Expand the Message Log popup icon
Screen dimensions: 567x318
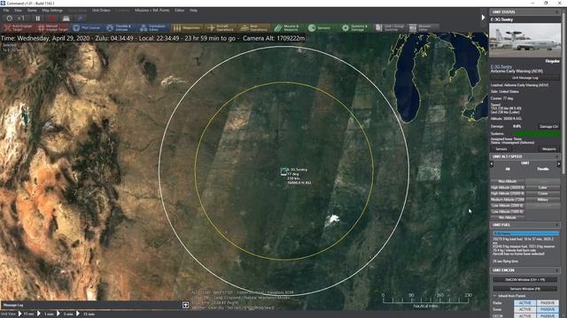[x=185, y=306]
